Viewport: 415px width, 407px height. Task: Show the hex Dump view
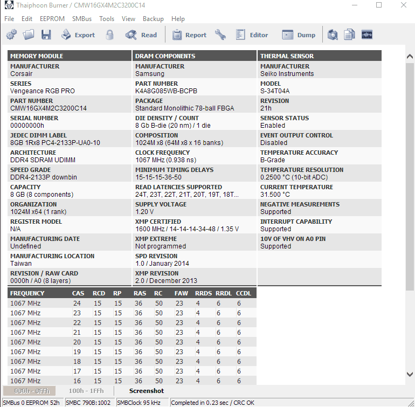click(x=299, y=35)
